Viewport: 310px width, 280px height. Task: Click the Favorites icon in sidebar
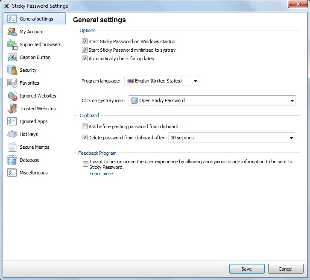[12, 83]
